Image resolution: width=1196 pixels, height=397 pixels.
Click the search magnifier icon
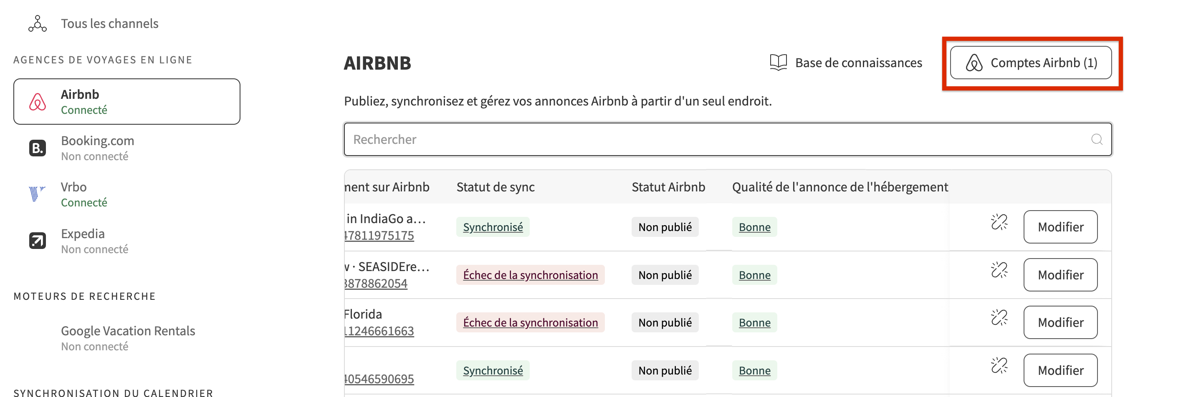1097,139
